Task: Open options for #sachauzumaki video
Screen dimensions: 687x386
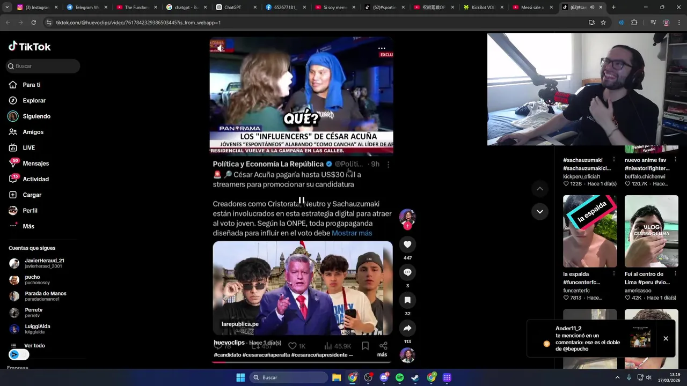Action: pyautogui.click(x=614, y=160)
